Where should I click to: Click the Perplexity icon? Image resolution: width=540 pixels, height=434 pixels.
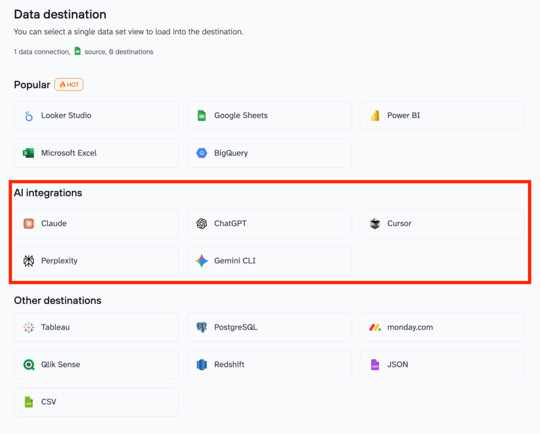tap(28, 261)
